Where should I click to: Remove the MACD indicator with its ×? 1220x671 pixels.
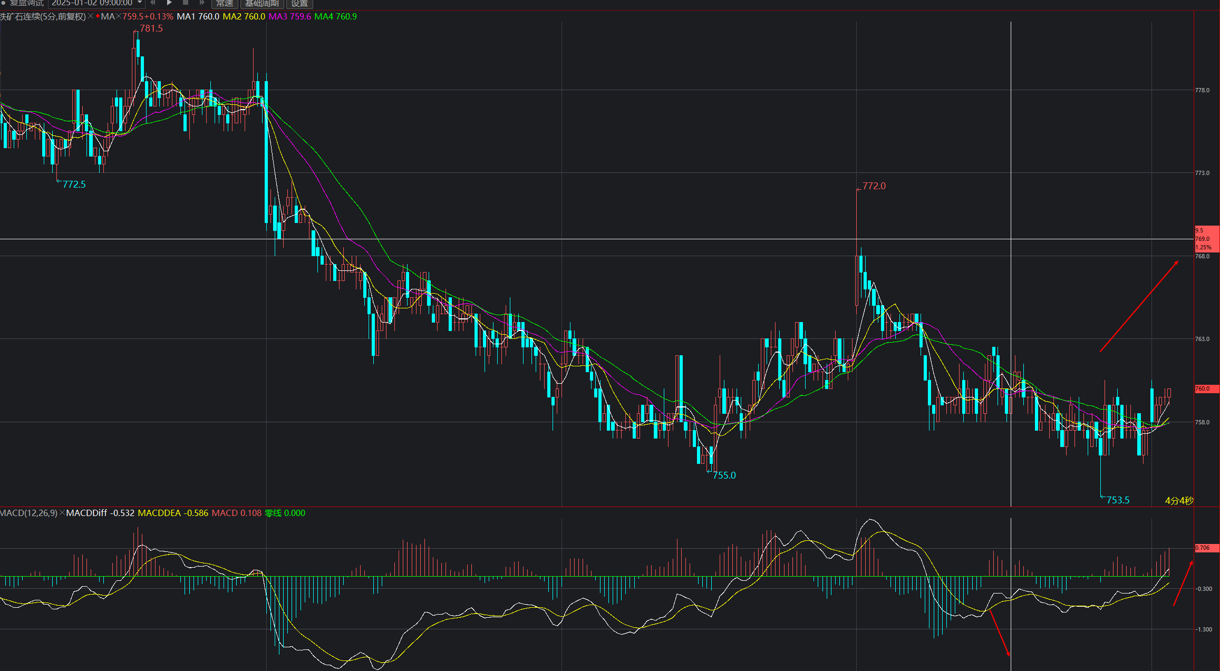(62, 513)
